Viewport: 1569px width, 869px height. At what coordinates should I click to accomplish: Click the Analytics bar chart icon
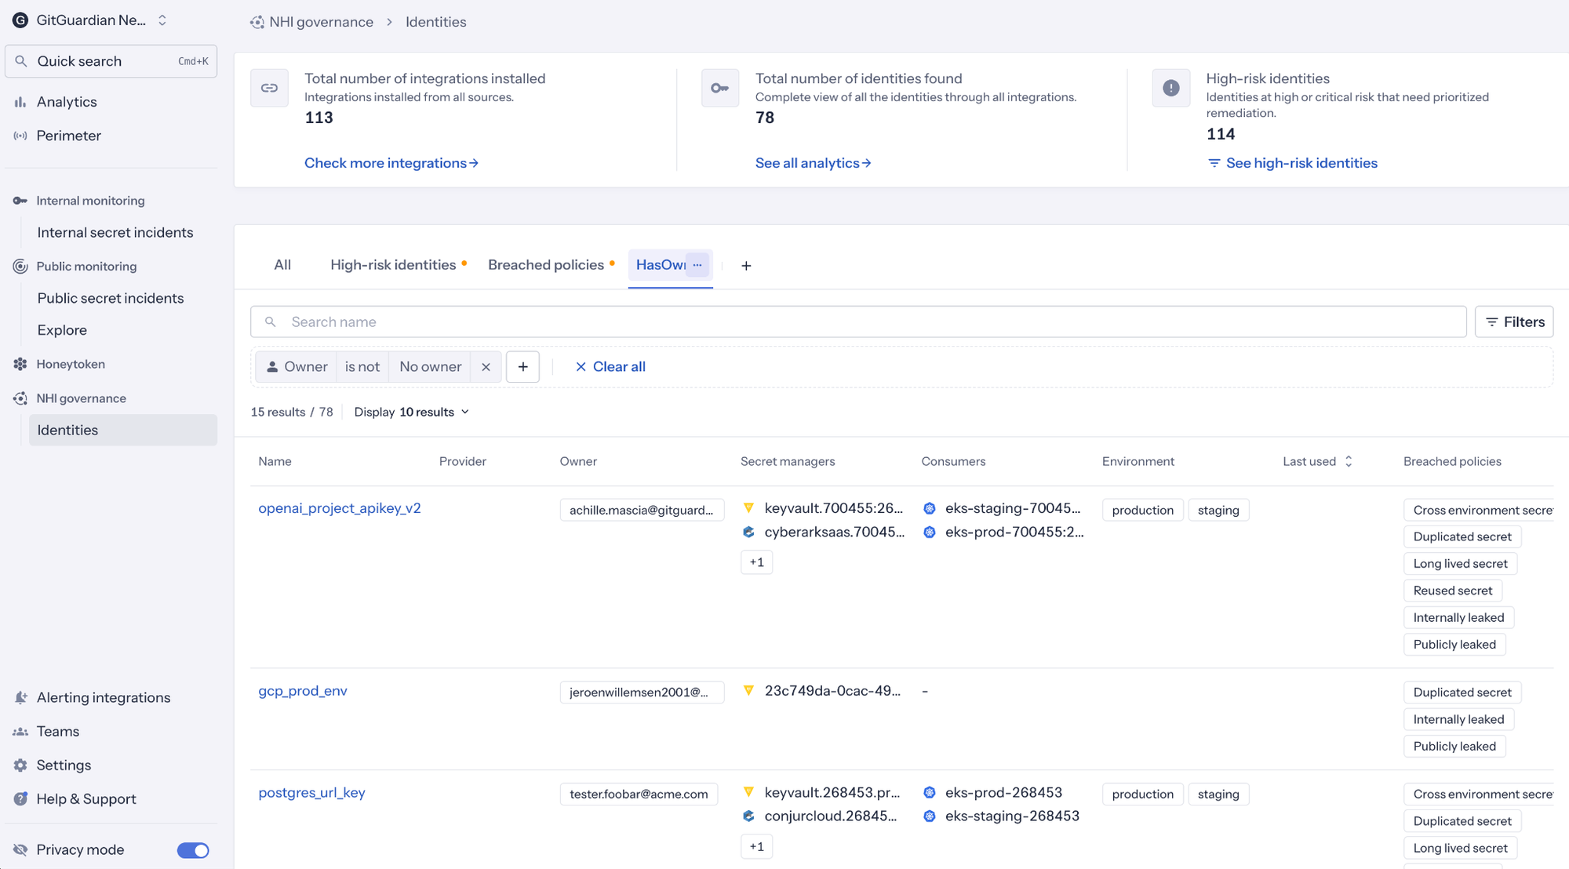click(20, 102)
